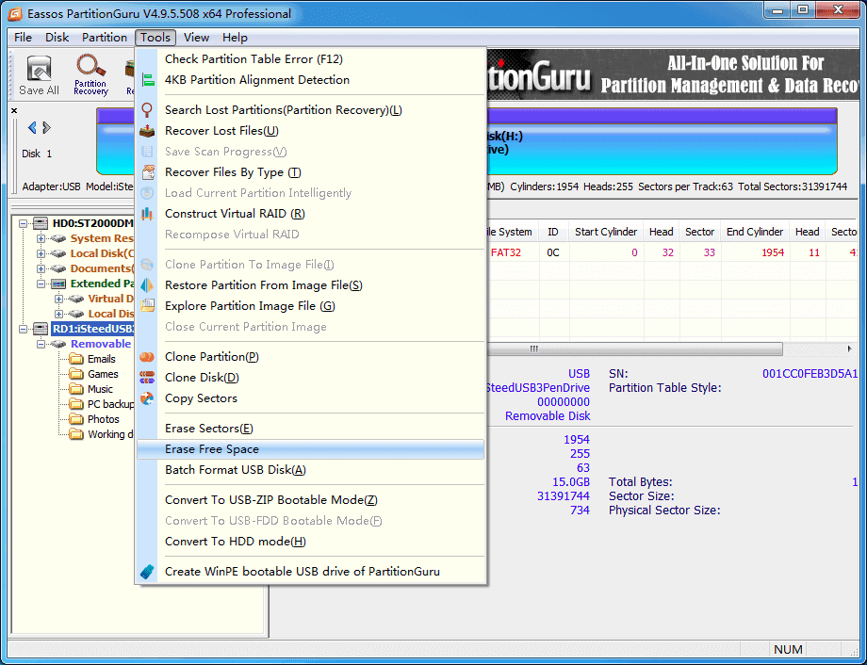Click the FAT32 file system cell
The image size is (867, 665).
(506, 252)
